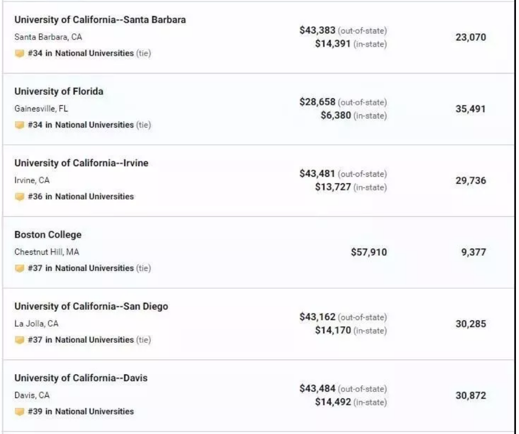Click the badge icon beside UC San Diego's ranking
Viewport: 519px width, 434px height.
(x=20, y=340)
